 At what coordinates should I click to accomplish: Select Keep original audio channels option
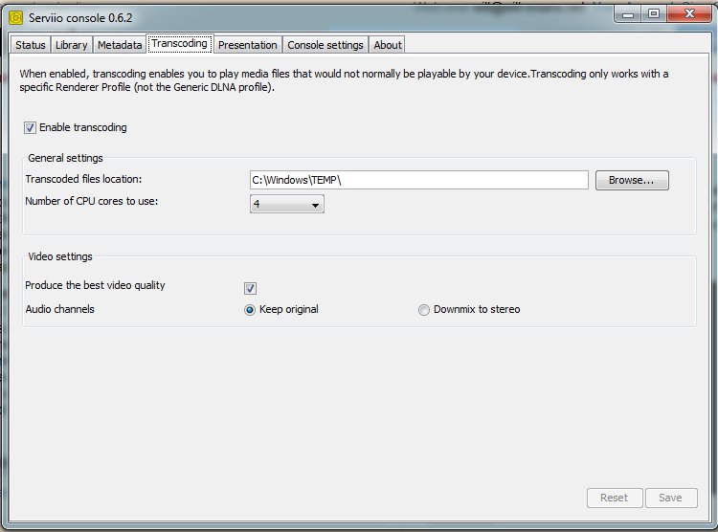[x=251, y=310]
